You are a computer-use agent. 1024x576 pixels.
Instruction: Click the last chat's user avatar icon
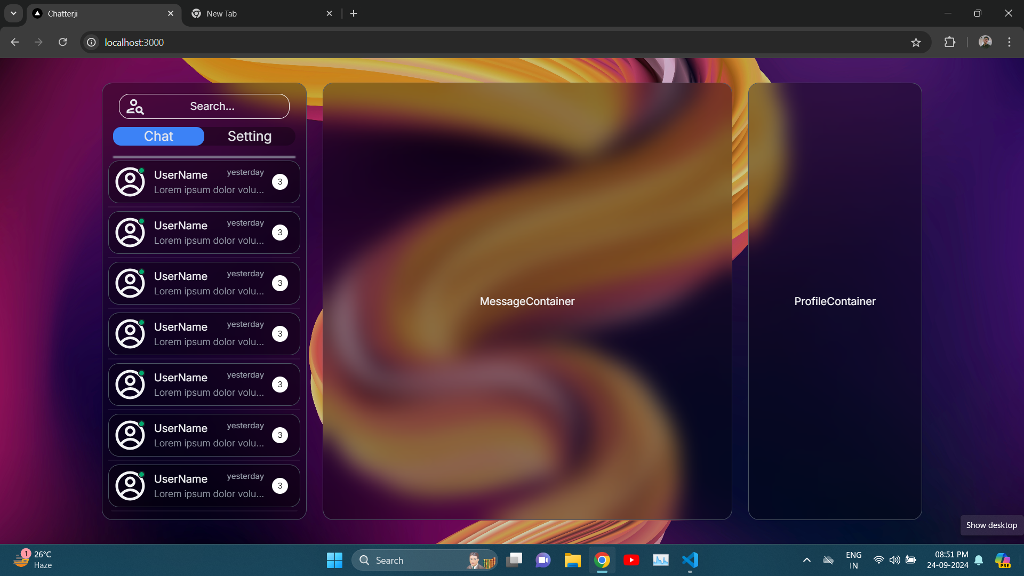click(130, 486)
